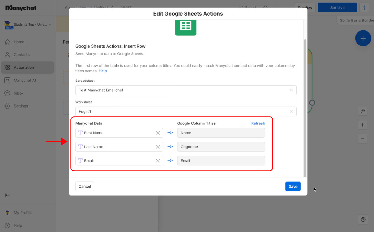This screenshot has width=374, height=232.
Task: Go To Basic Builder
Action: (356, 20)
